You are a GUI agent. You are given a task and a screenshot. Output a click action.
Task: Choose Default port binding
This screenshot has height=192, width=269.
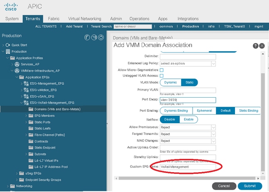coord(225,110)
